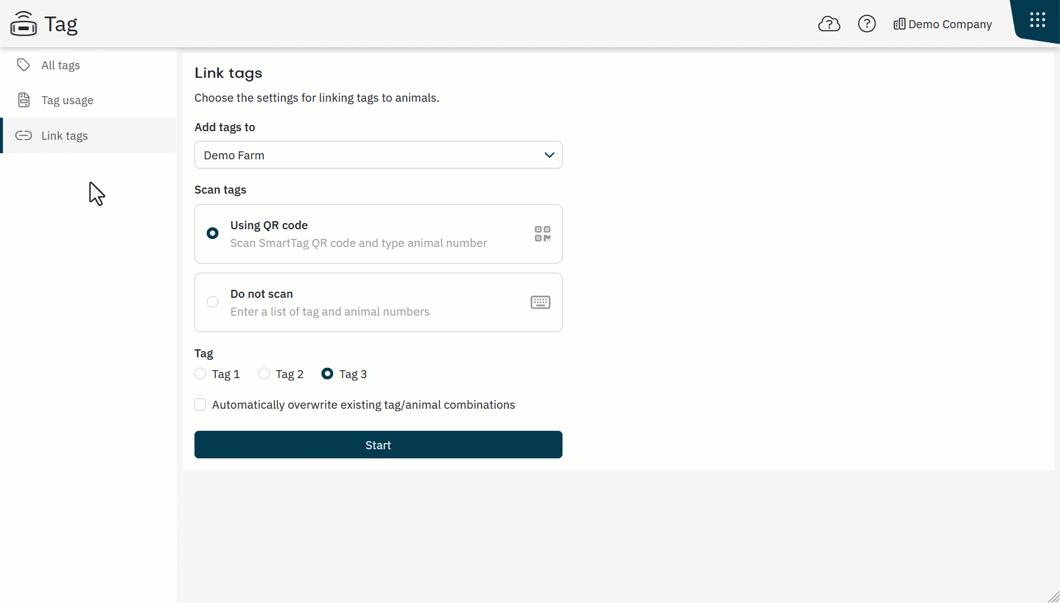Viewport: 1060px width, 603px height.
Task: Go to Link tags menu item
Action: coord(89,135)
